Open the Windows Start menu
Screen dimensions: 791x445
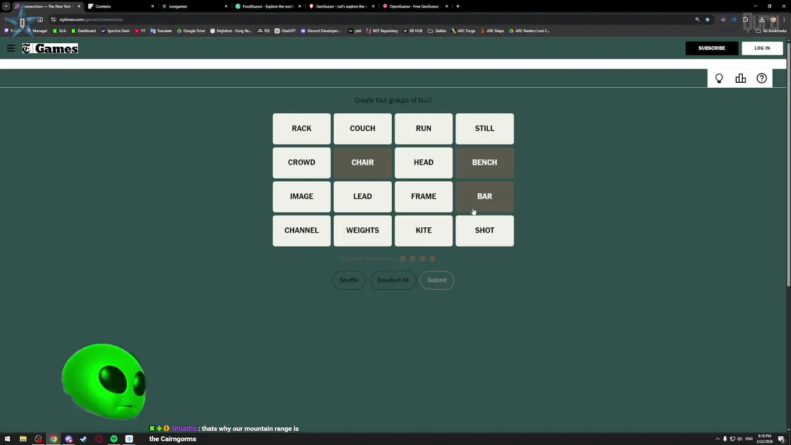pos(7,439)
